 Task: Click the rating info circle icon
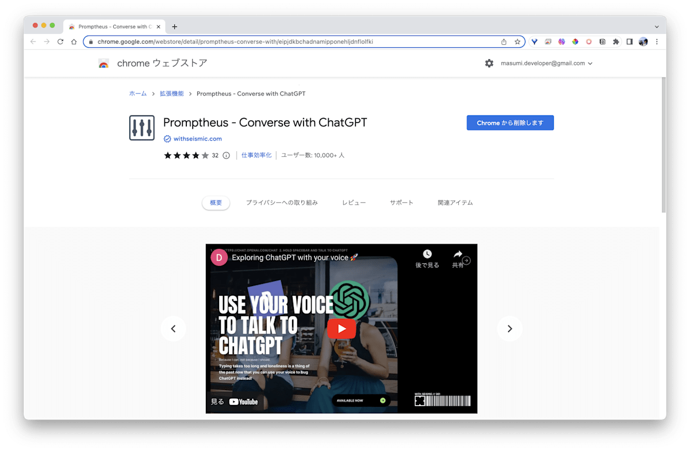tap(226, 155)
